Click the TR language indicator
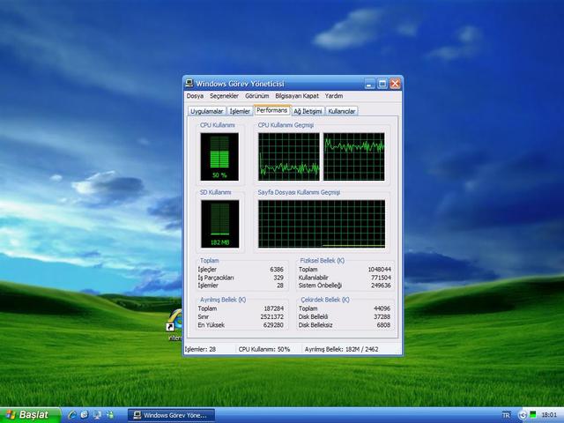This screenshot has width=564, height=423. pos(506,414)
